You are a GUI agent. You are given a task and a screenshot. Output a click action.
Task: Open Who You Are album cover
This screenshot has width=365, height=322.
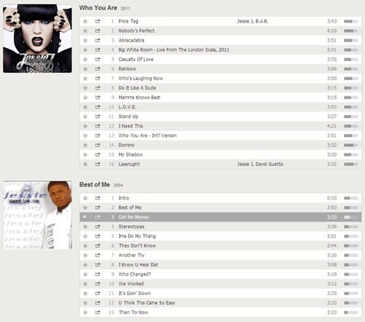(37, 39)
